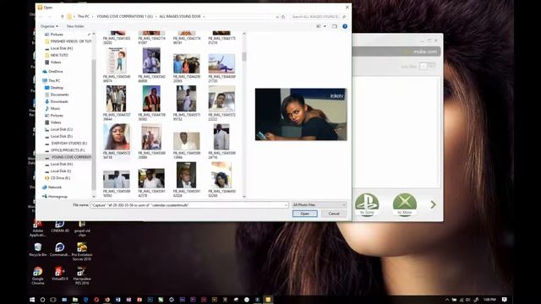541x304 pixels.
Task: Click the search box in Open dialog
Action: [318, 17]
